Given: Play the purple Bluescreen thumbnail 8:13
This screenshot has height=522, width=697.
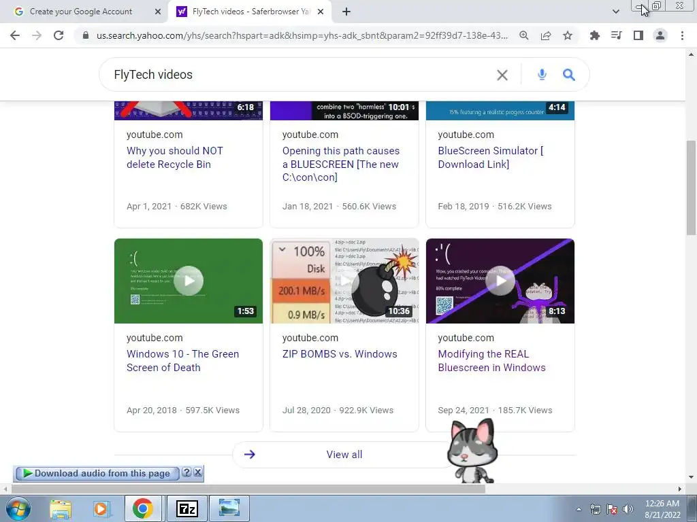Looking at the screenshot, I should 500,281.
